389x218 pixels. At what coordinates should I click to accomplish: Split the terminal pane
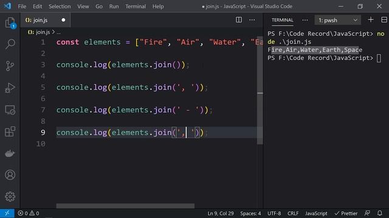[384, 20]
